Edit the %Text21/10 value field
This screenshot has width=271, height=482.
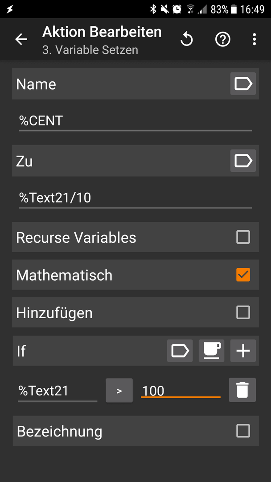(x=135, y=199)
